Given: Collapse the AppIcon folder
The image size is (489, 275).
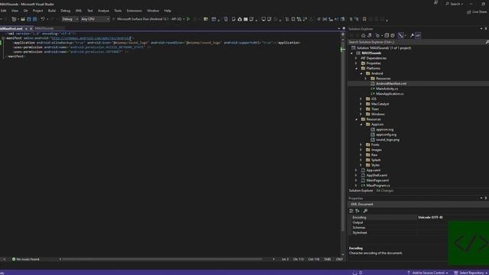Looking at the screenshot, I should tap(361, 125).
